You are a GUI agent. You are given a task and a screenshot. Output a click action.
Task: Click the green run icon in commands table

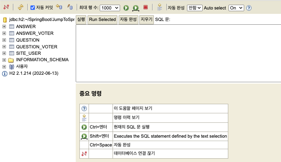(84, 127)
